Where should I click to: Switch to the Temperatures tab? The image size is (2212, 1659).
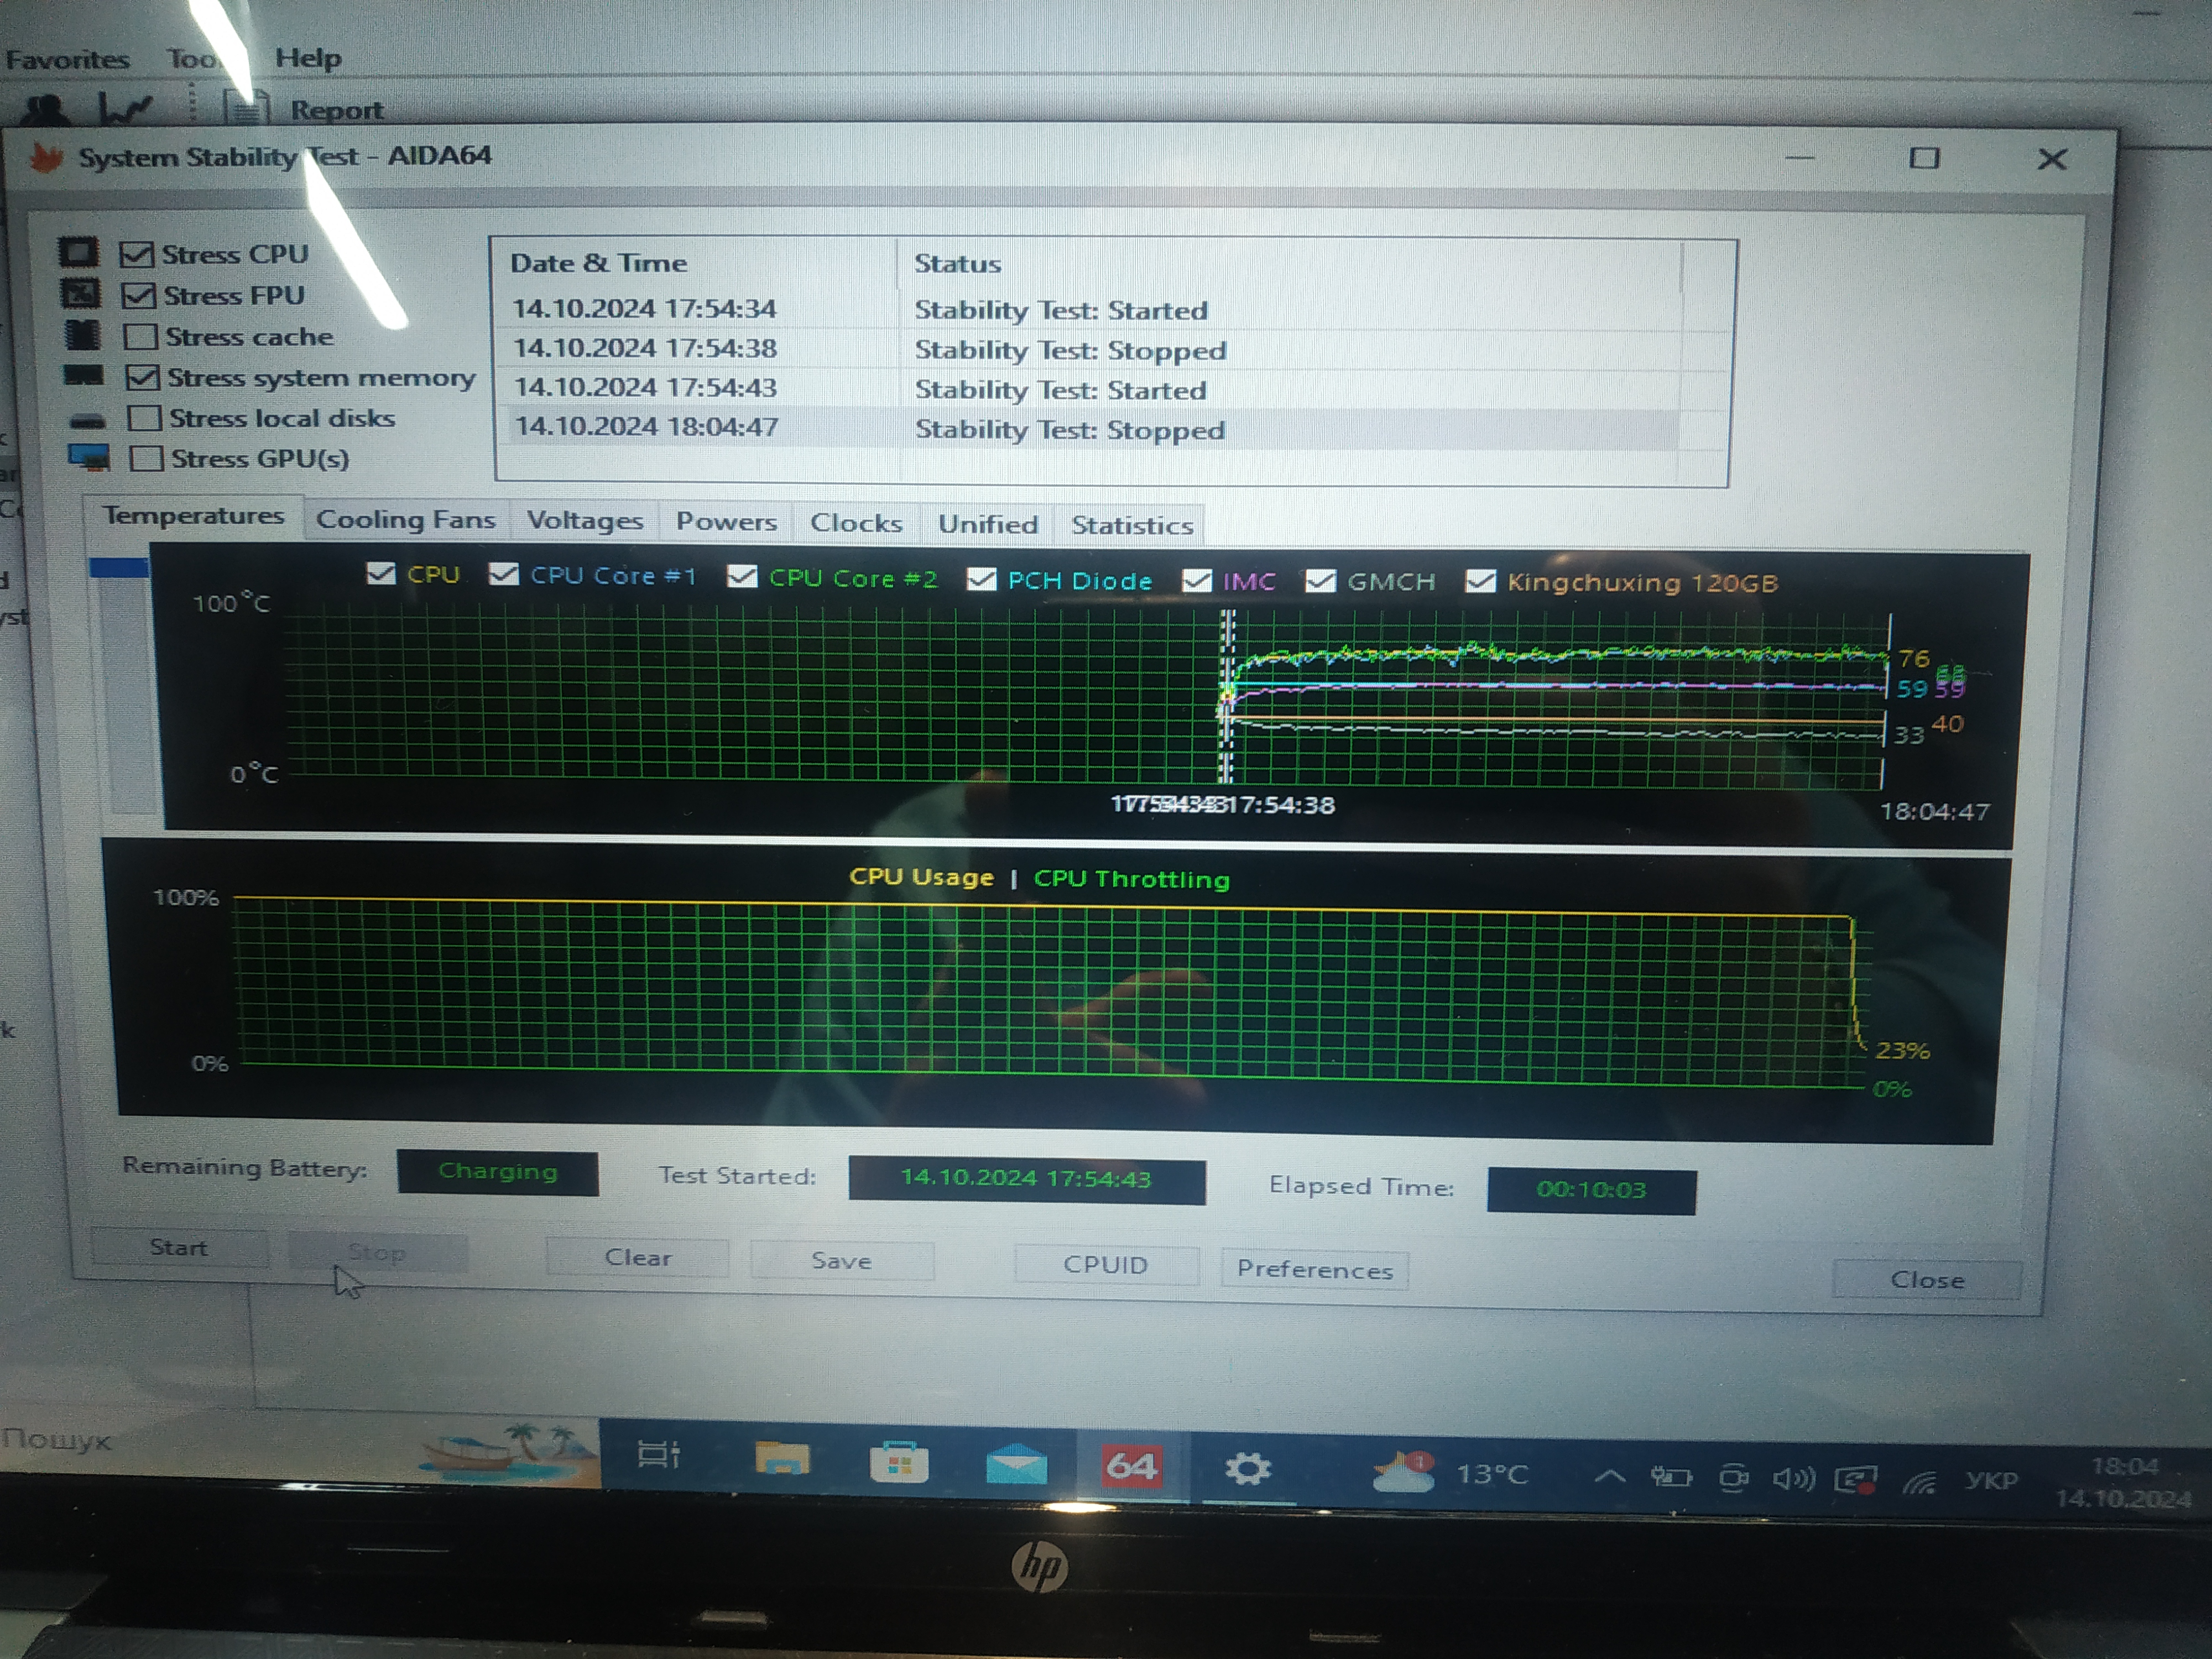pyautogui.click(x=193, y=516)
